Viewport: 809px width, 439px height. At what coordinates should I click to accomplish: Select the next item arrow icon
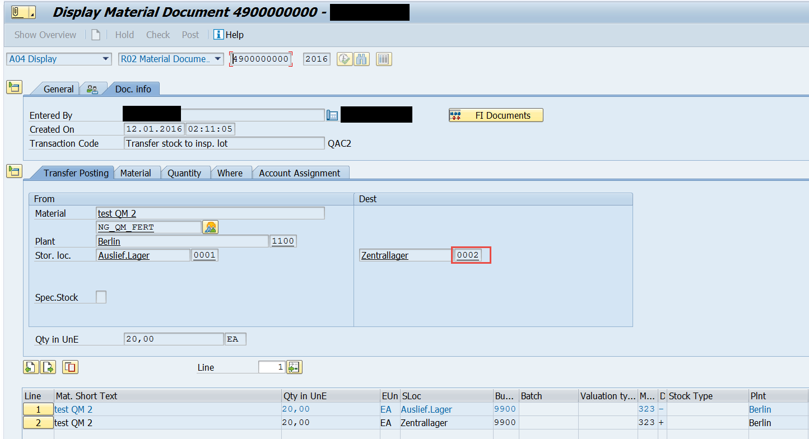pos(48,367)
